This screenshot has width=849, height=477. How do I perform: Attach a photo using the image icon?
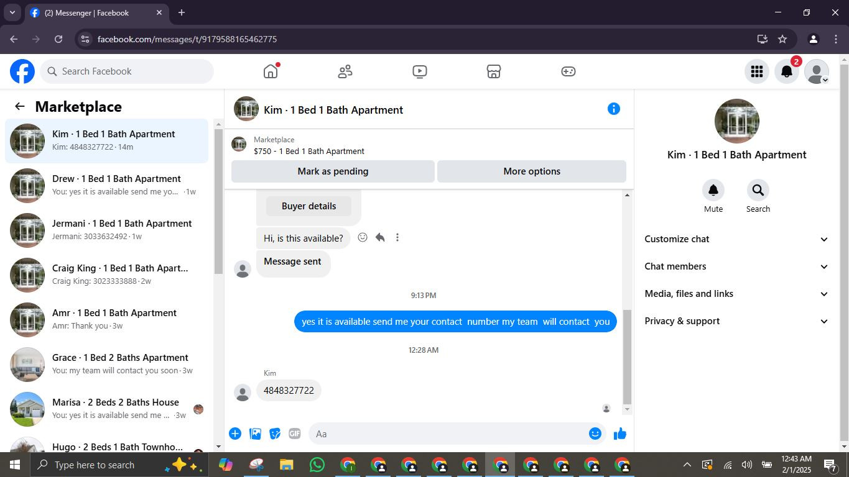coord(255,434)
